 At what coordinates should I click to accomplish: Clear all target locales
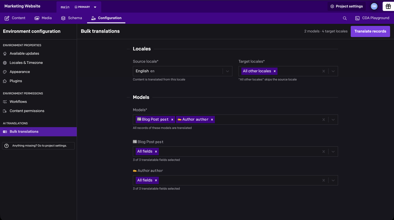(324, 71)
